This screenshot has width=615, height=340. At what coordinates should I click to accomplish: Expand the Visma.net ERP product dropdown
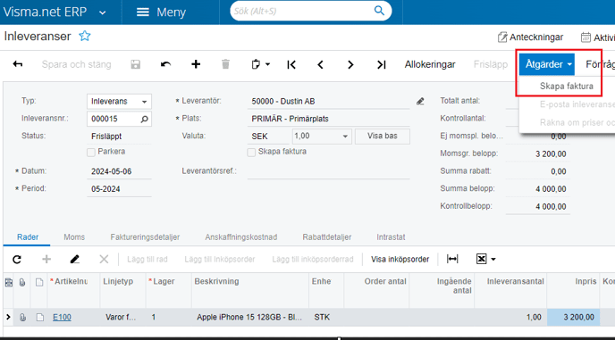(x=103, y=12)
